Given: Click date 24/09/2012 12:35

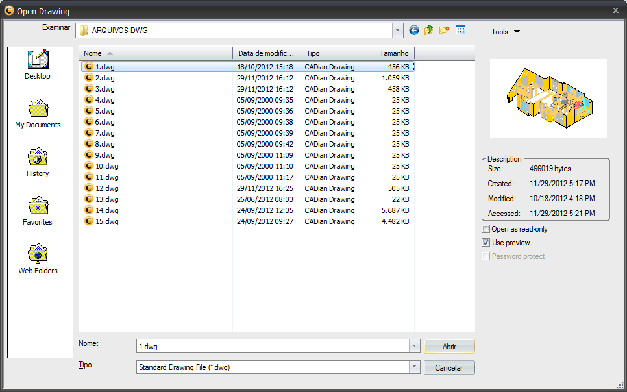Looking at the screenshot, I should pyautogui.click(x=265, y=210).
